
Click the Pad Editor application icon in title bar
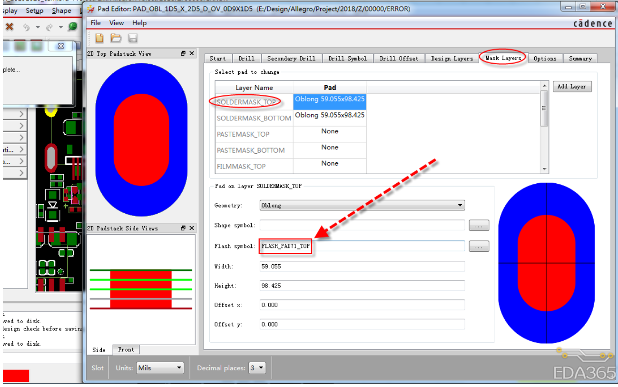coord(90,9)
